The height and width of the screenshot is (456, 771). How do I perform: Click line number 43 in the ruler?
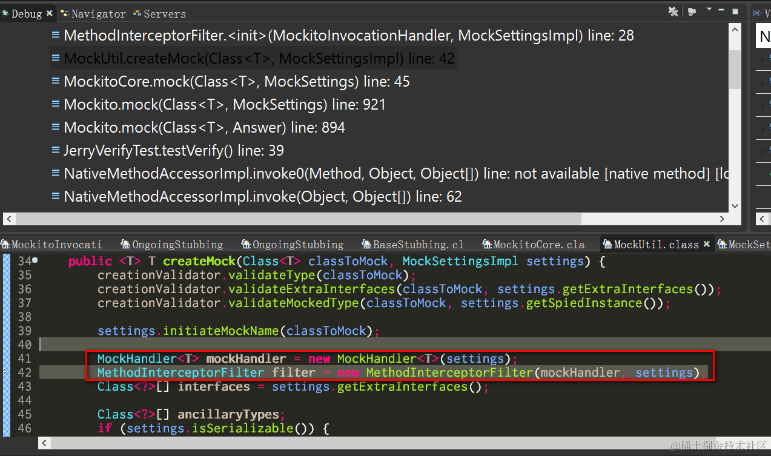pyautogui.click(x=24, y=387)
